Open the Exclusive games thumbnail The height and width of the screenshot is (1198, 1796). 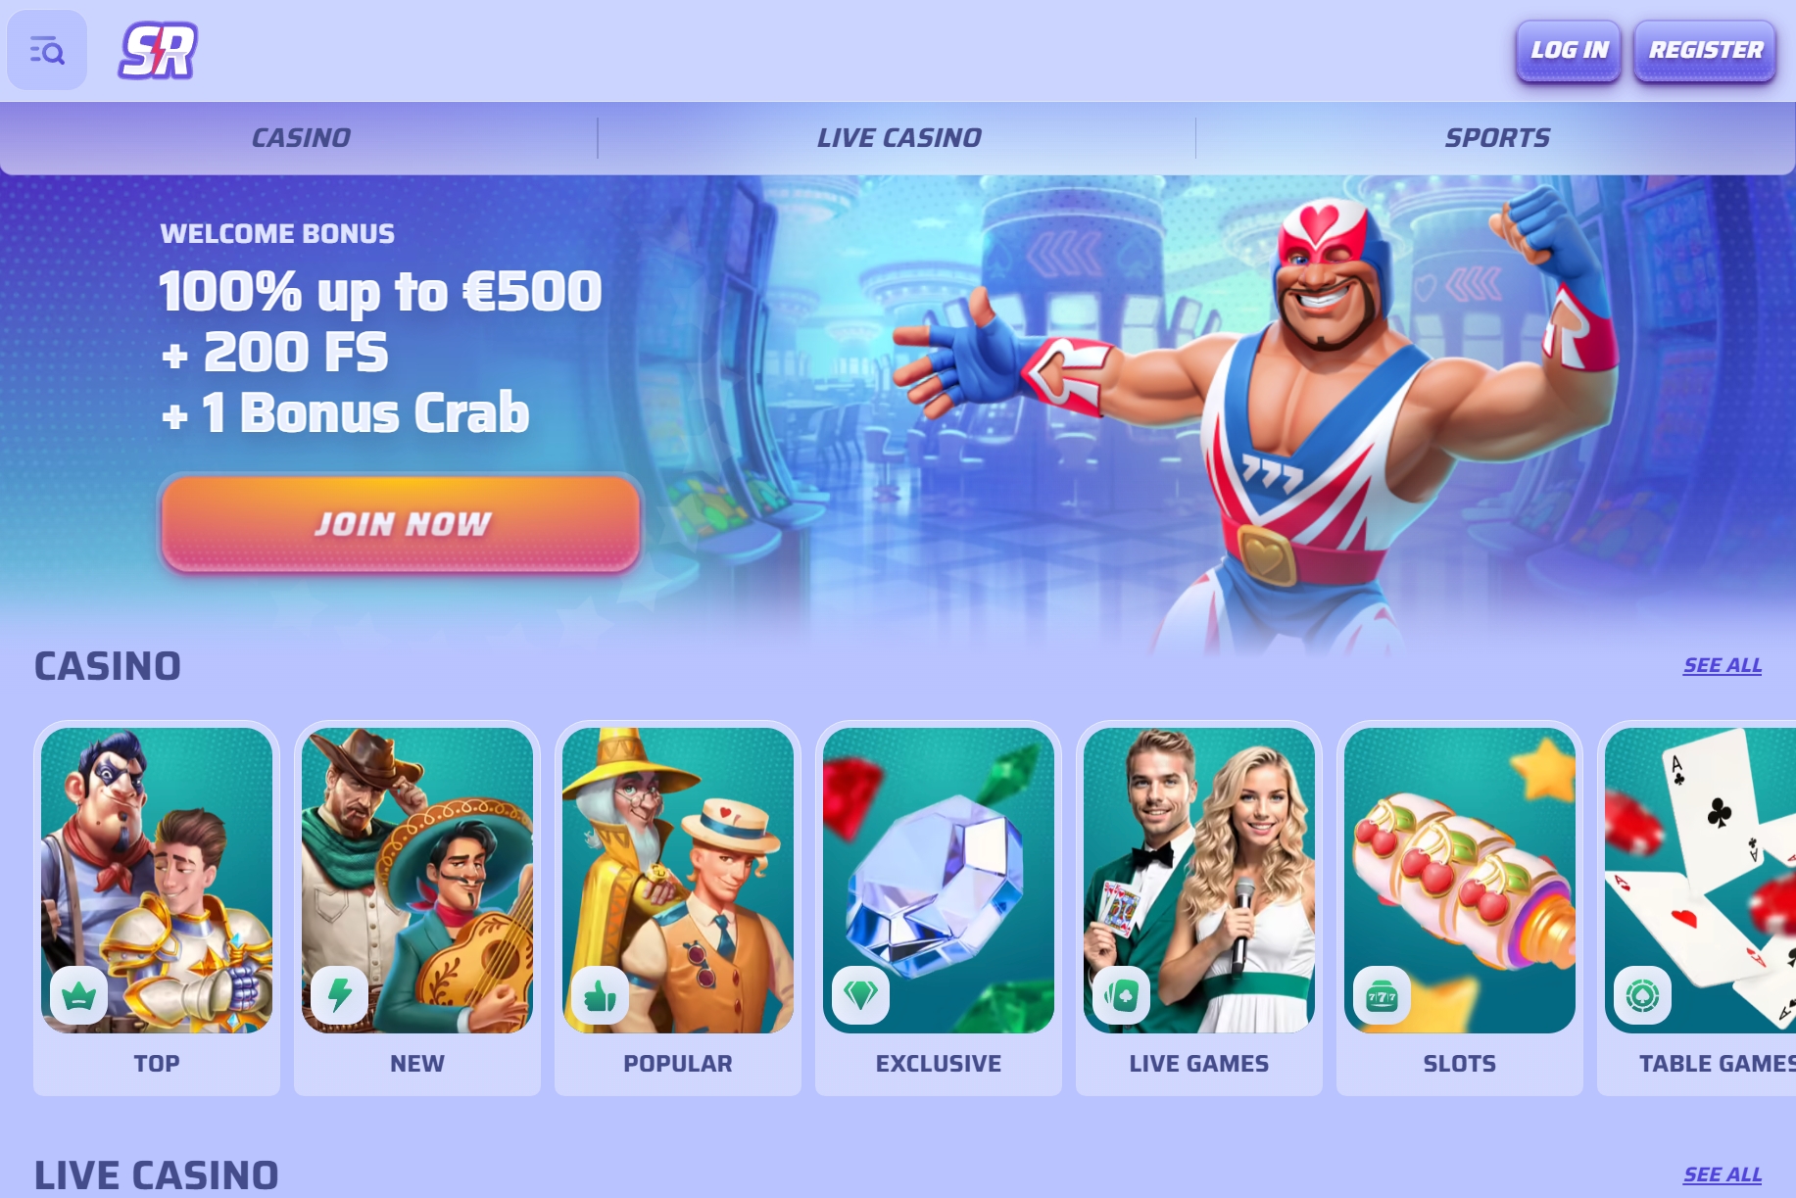tap(939, 880)
